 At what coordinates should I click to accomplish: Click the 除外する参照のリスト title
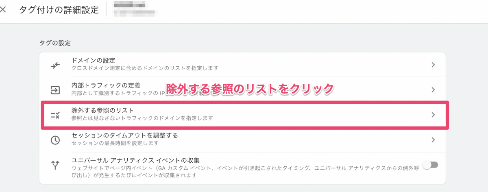pyautogui.click(x=102, y=110)
